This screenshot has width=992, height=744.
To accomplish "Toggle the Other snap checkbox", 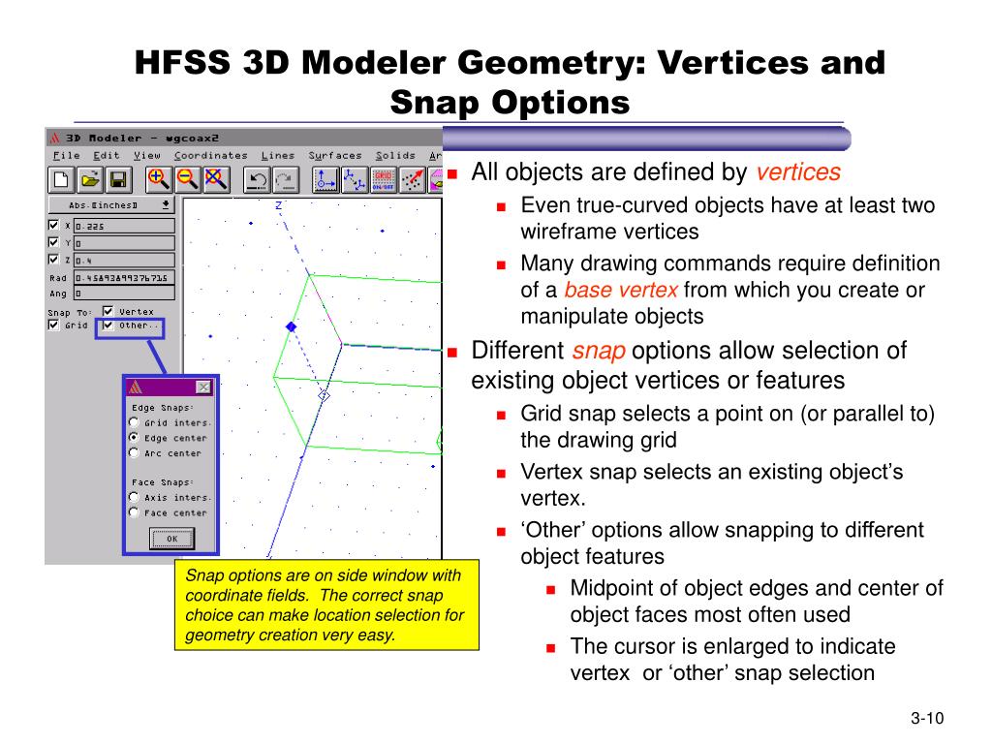I will (x=108, y=325).
